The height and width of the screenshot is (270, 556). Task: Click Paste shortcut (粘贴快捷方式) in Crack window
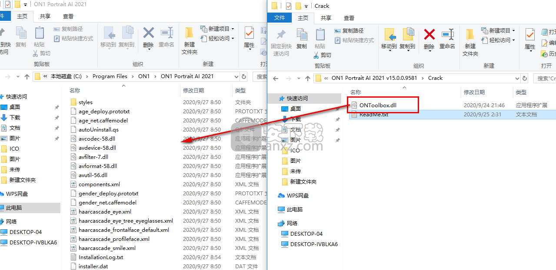tap(354, 40)
